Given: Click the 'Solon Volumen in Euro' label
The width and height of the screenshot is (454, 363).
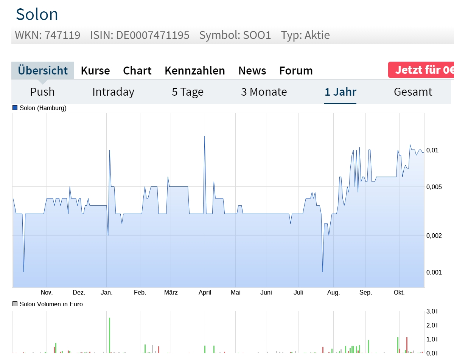Looking at the screenshot, I should tap(51, 304).
